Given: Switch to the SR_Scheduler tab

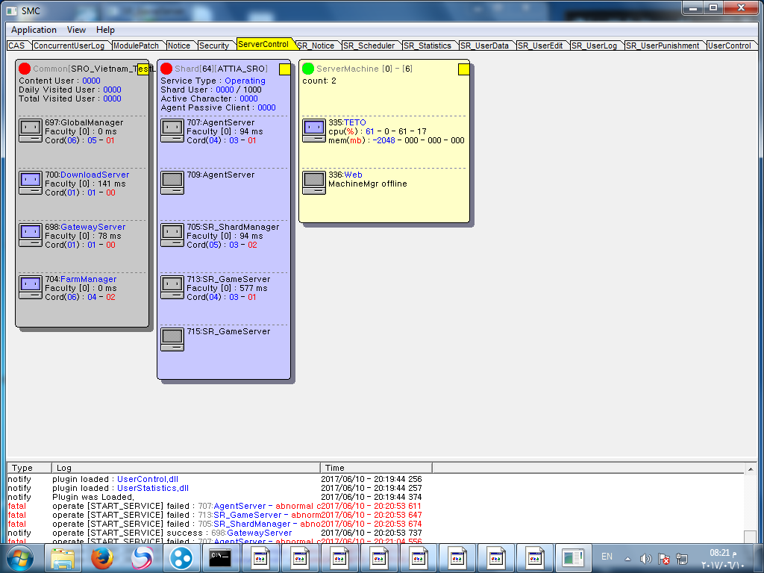Looking at the screenshot, I should pyautogui.click(x=369, y=46).
